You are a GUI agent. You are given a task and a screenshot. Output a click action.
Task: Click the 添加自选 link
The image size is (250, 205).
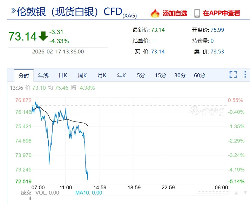point(175,13)
